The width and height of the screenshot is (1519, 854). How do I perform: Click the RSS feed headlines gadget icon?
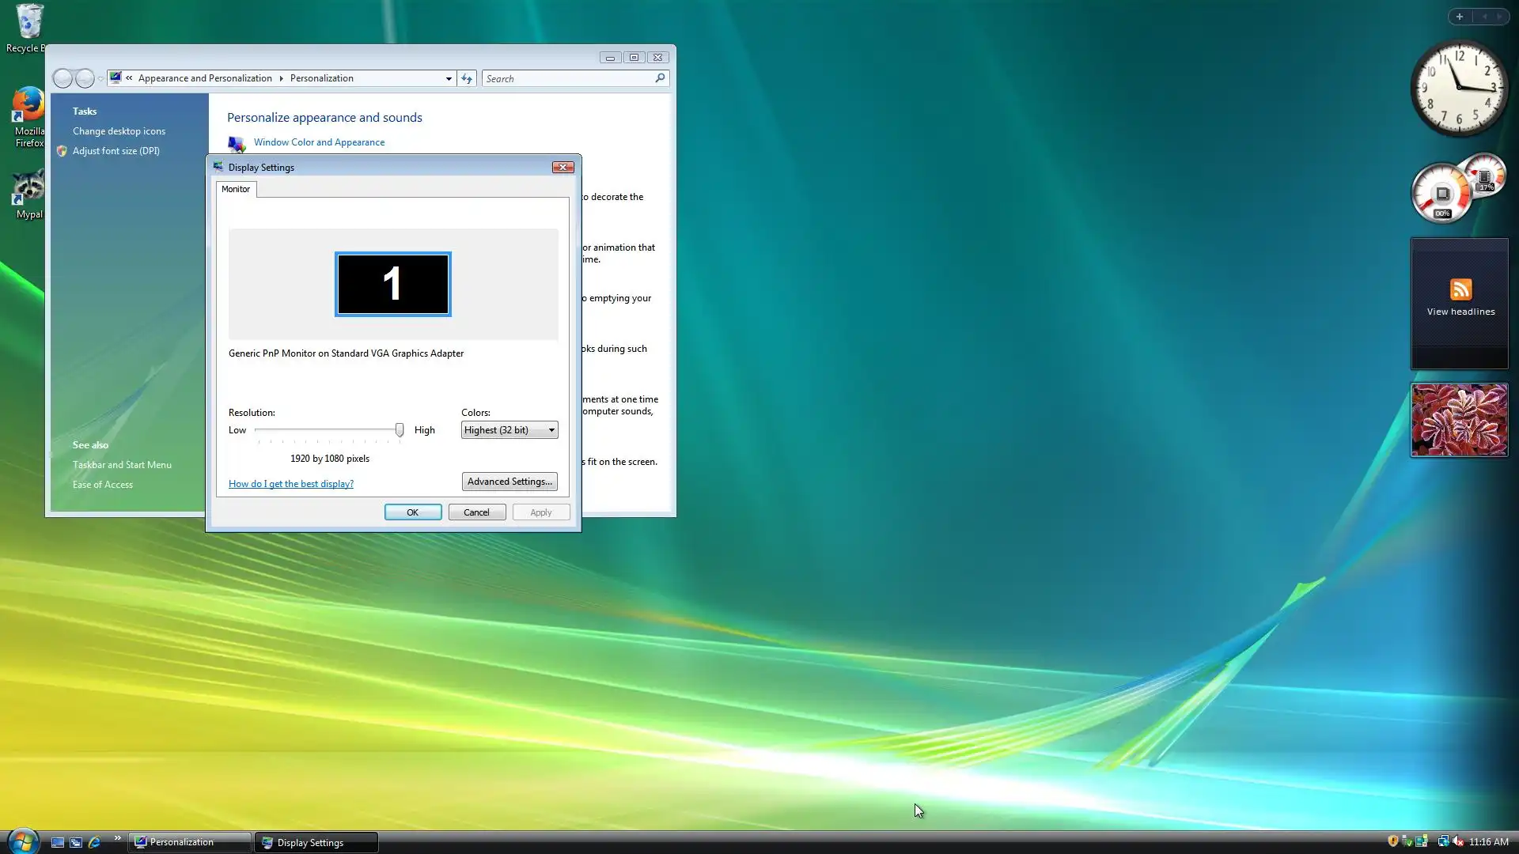(x=1460, y=289)
